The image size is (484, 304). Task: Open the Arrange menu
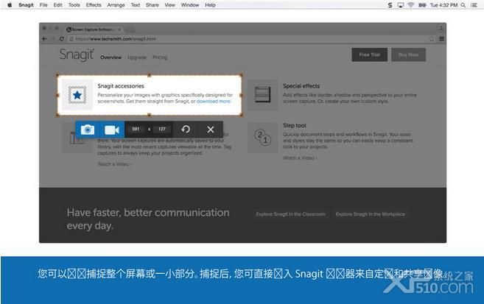point(116,5)
